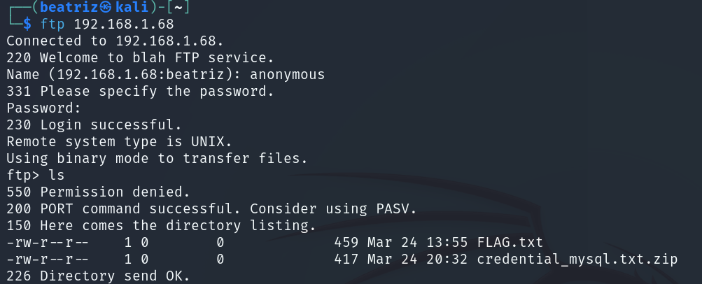The width and height of the screenshot is (702, 284).
Task: Click the 226 Directory send OK line
Action: [98, 276]
